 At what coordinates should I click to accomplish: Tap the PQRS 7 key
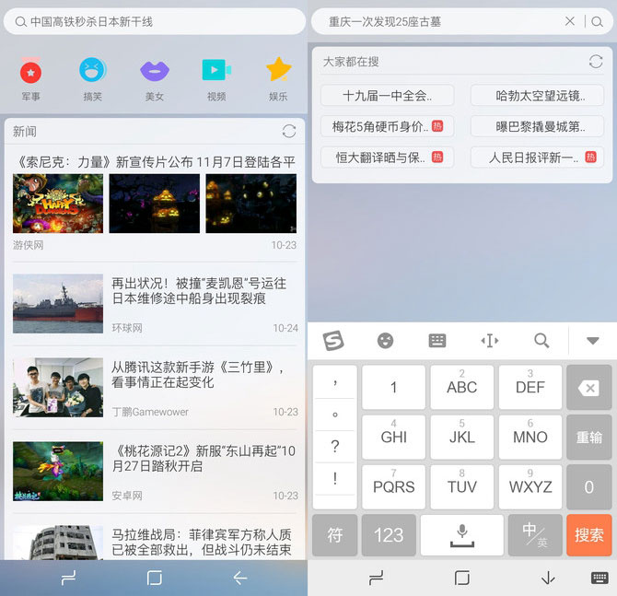(393, 487)
